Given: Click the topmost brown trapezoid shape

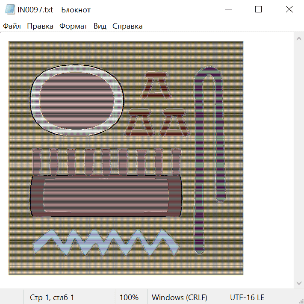Looking at the screenshot, I should click(x=156, y=86).
